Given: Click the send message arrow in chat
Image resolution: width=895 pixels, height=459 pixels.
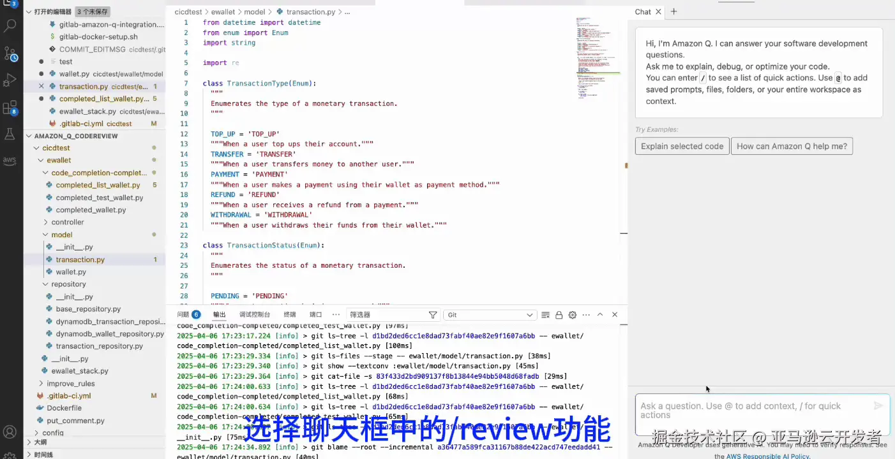Looking at the screenshot, I should coord(878,406).
